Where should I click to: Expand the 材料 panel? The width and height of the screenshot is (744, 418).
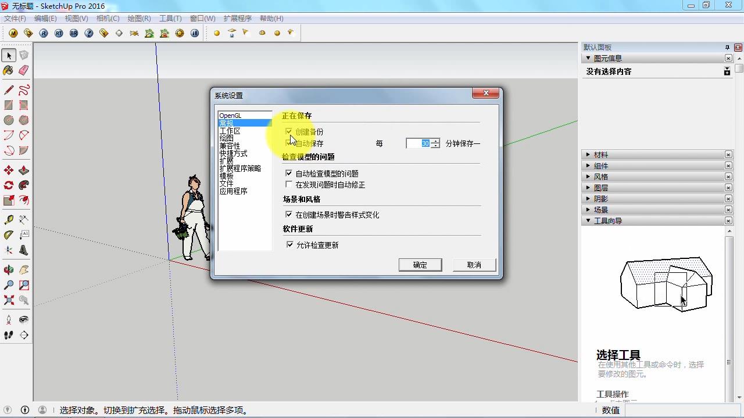588,154
